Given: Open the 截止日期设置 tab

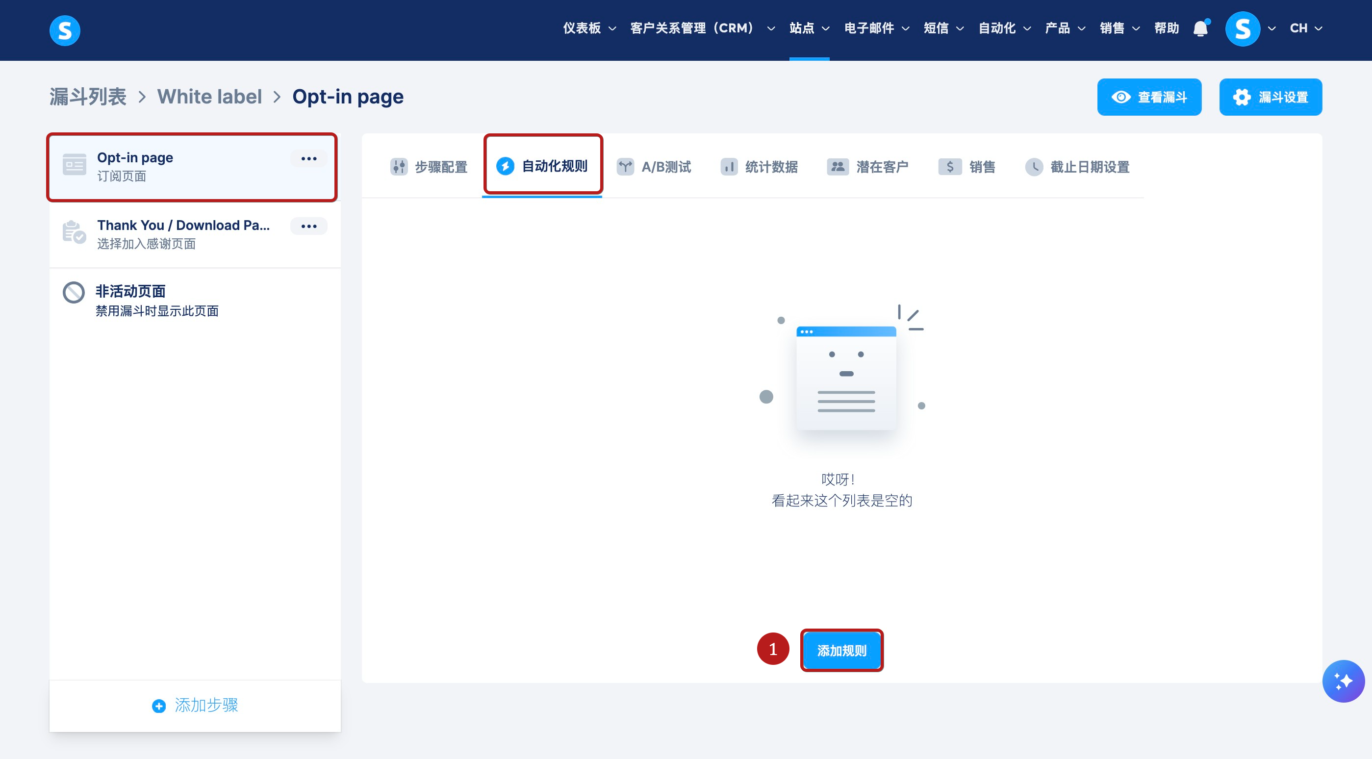Looking at the screenshot, I should pyautogui.click(x=1077, y=167).
